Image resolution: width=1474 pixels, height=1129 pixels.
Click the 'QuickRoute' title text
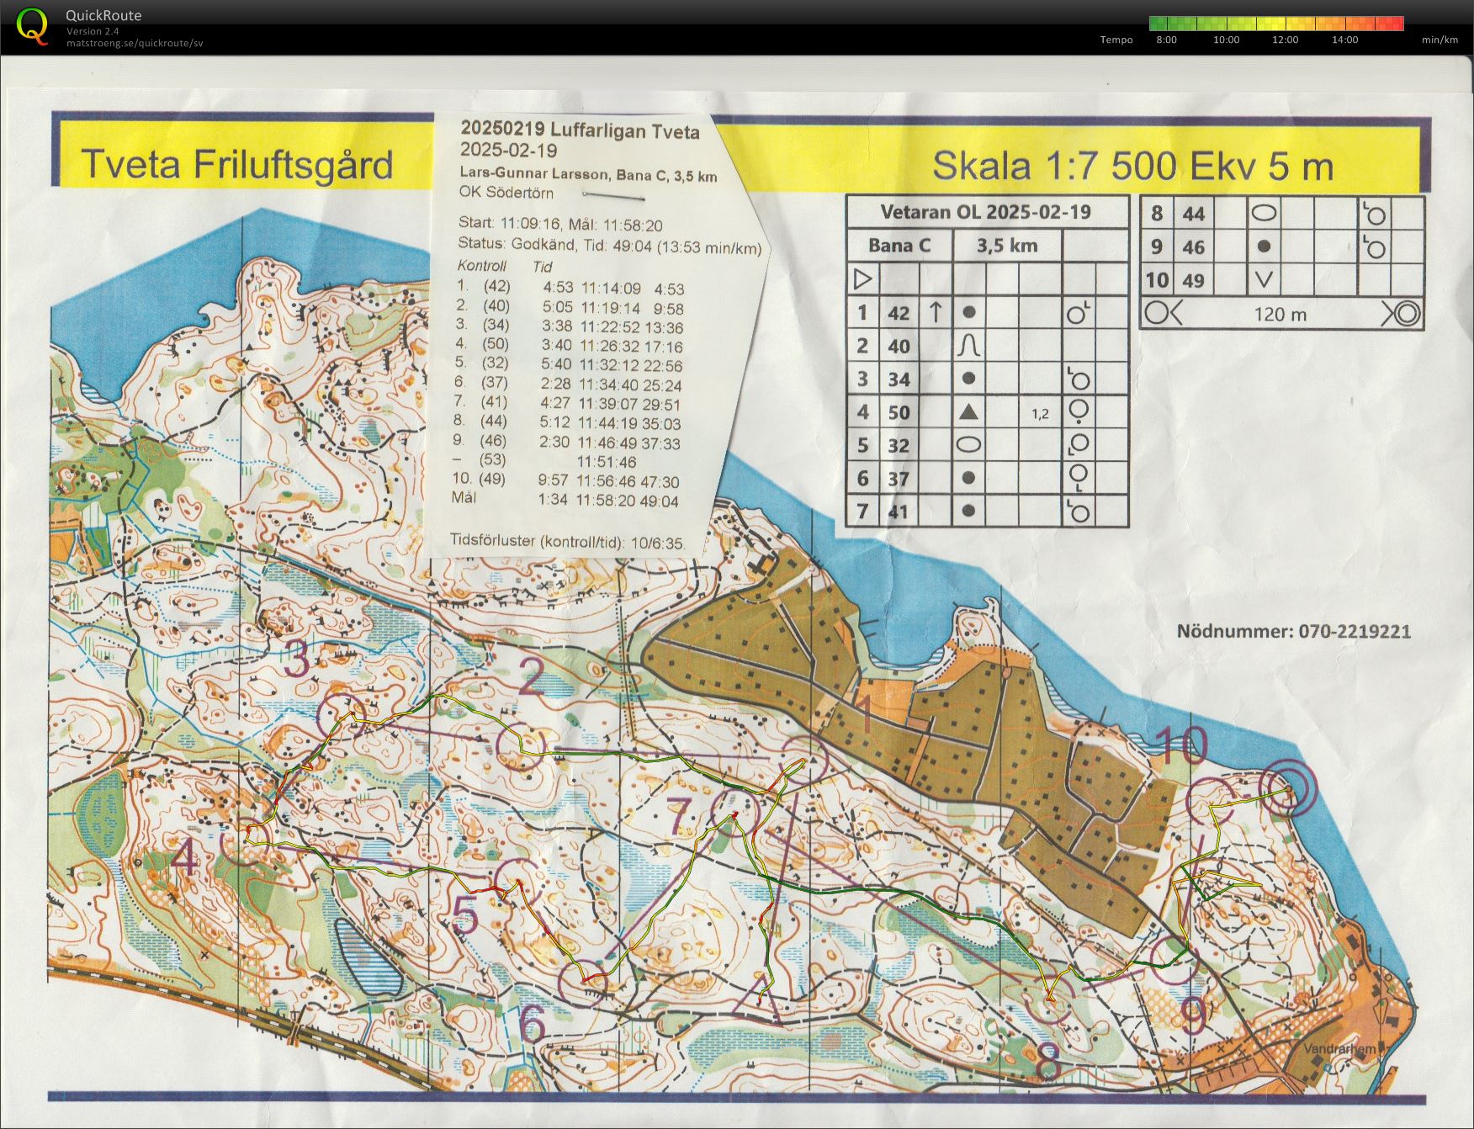pos(103,15)
